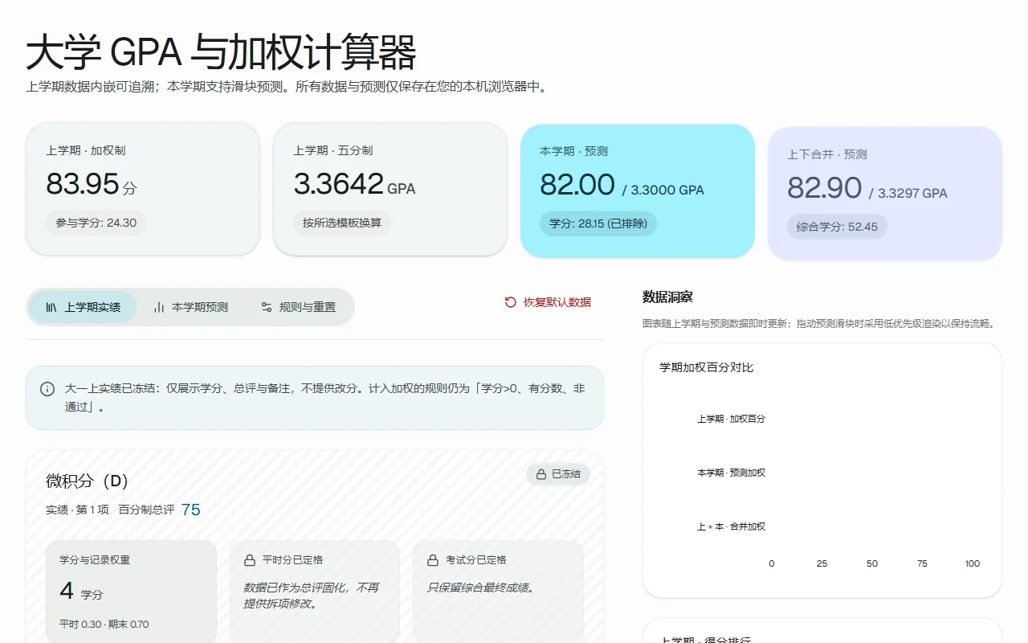Click the 按所选模板换算 badge
Viewport: 1028px width, 643px height.
pos(342,223)
